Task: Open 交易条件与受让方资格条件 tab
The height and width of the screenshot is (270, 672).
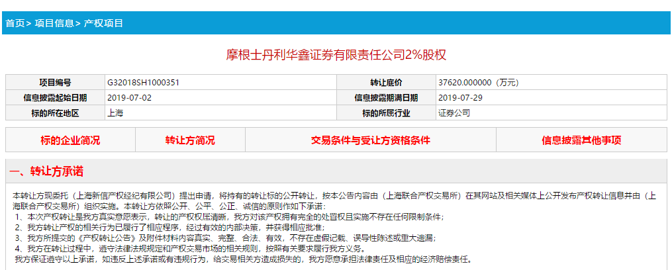Action: (371, 140)
